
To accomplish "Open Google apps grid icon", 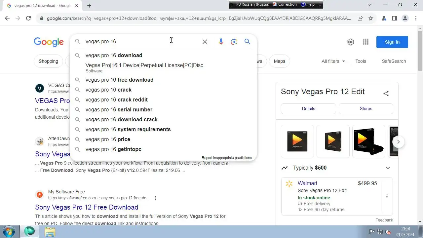I will click(366, 42).
